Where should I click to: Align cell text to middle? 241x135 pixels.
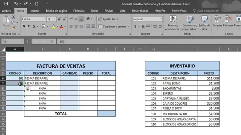coord(76,19)
